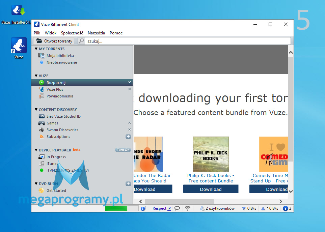Add a subscription with plus button
The height and width of the screenshot is (232, 325).
coord(128,137)
